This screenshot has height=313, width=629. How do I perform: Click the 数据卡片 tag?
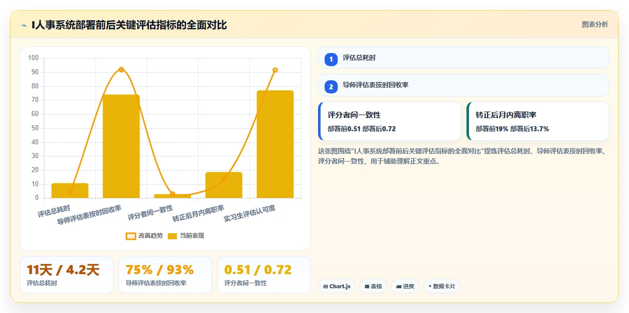tap(442, 286)
